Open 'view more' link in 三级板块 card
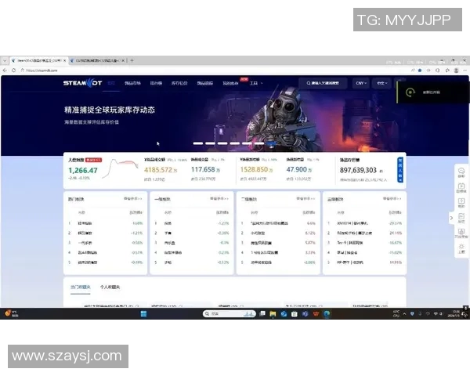The height and width of the screenshot is (376, 470). (x=392, y=198)
